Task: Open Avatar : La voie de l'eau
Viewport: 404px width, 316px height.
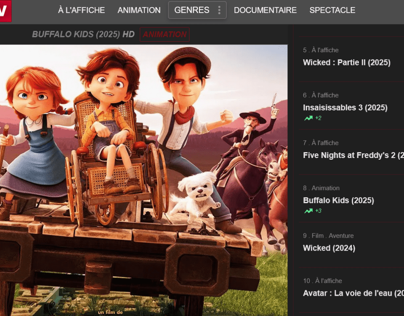Action: (353, 293)
